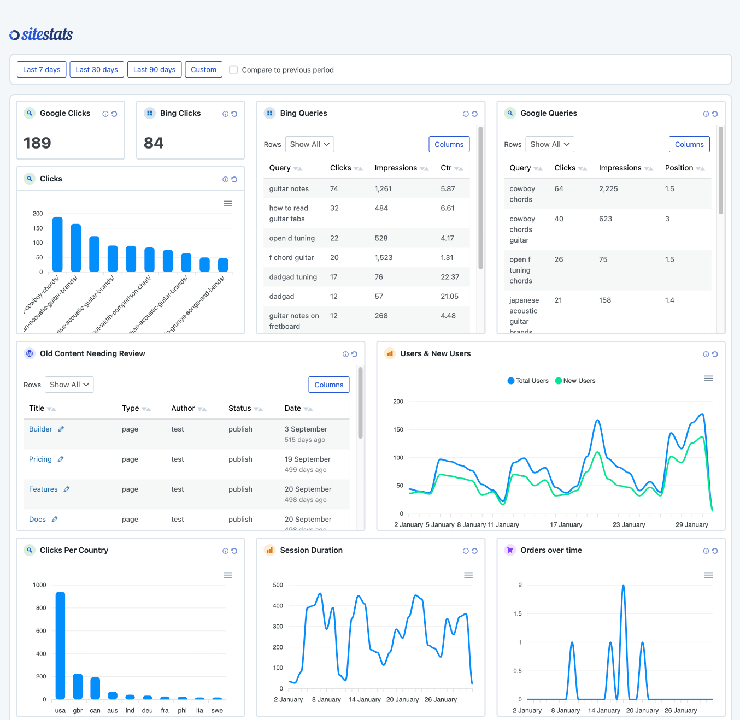Toggle Total Users series in legend
This screenshot has height=720, width=740.
click(x=528, y=381)
